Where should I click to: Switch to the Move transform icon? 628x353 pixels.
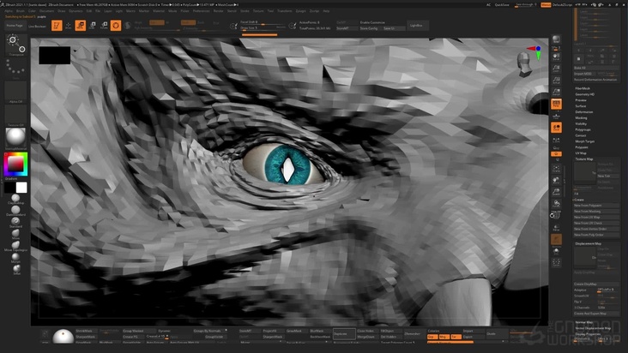(x=81, y=26)
